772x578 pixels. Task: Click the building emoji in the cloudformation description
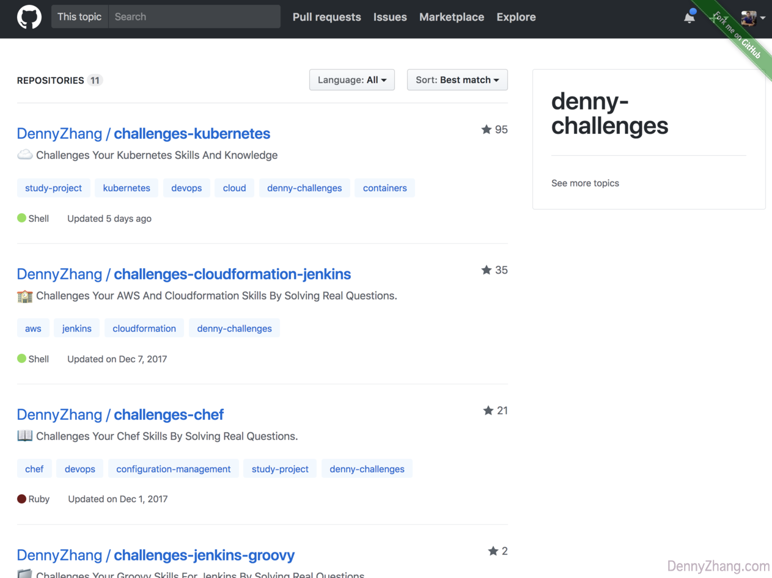25,296
